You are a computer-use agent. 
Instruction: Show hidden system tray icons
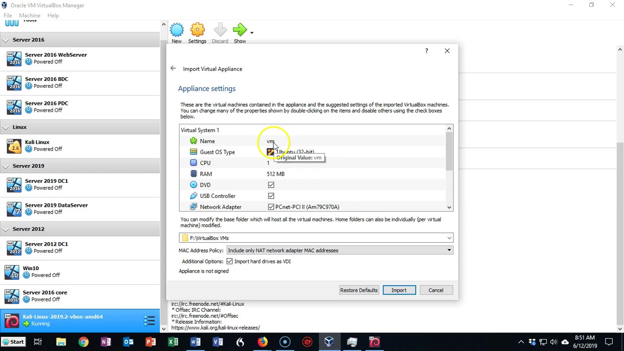click(521, 342)
